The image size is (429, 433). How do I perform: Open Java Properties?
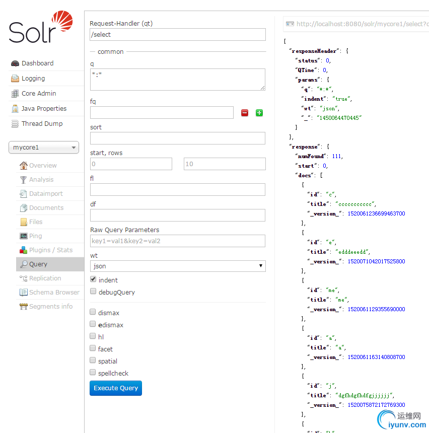(44, 109)
